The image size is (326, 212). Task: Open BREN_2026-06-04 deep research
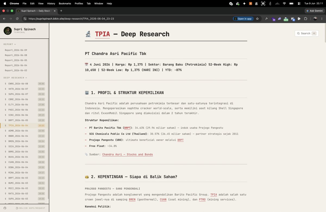click(24, 141)
